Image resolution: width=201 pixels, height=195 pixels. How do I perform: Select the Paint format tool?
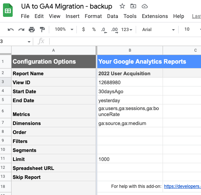tap(42, 30)
